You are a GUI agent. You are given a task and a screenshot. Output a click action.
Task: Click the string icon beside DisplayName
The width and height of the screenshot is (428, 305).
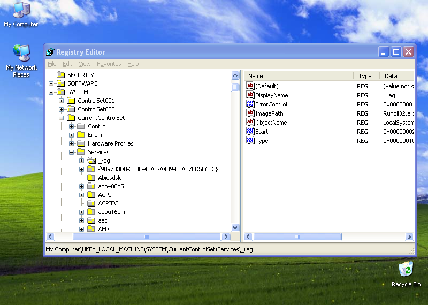point(250,95)
